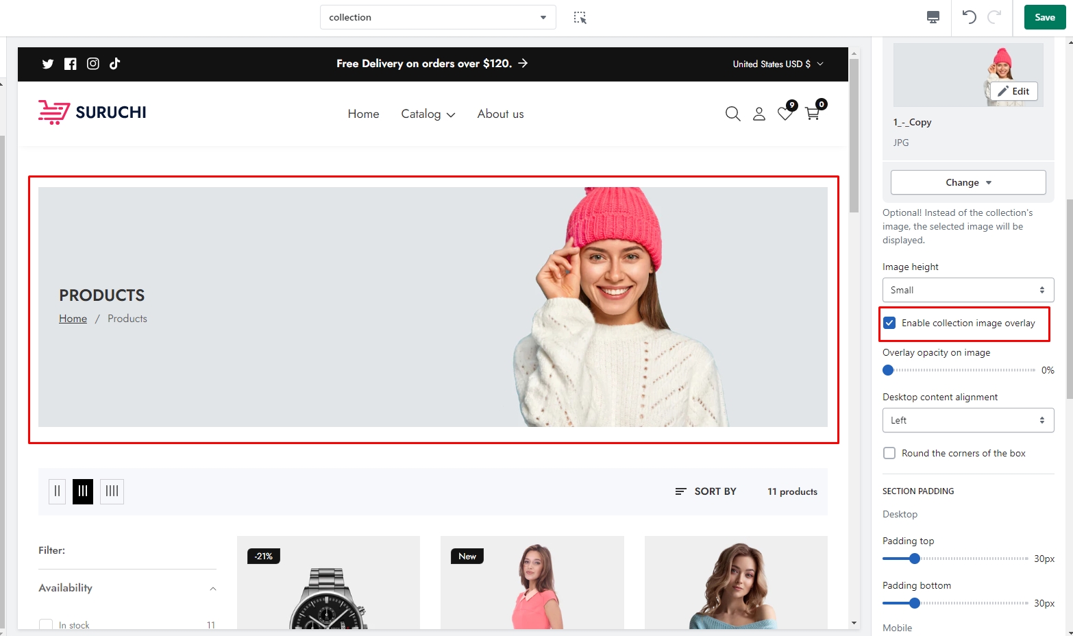This screenshot has width=1073, height=636.
Task: Open the Image height dropdown
Action: [x=967, y=290]
